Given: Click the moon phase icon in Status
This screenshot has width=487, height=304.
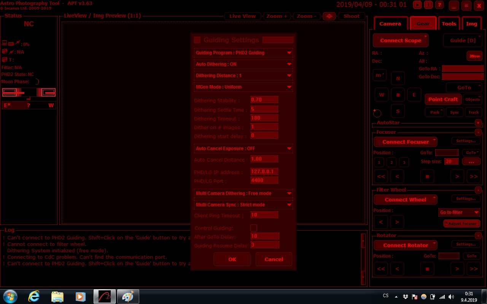Looking at the screenshot, I should (x=36, y=81).
